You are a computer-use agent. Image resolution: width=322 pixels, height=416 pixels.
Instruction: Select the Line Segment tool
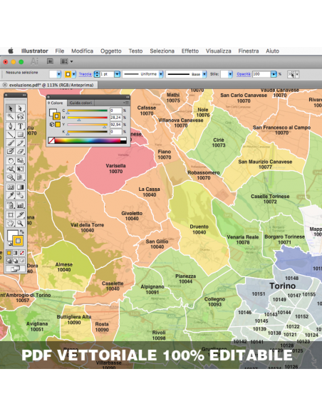[x=11, y=134]
